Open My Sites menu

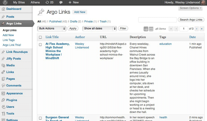(19, 2)
